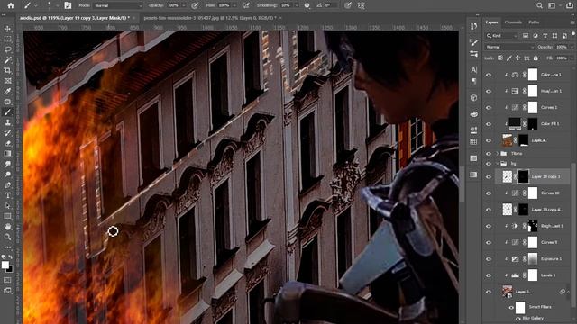The height and width of the screenshot is (324, 577).
Task: Go to the Home screen icon
Action: click(x=10, y=5)
